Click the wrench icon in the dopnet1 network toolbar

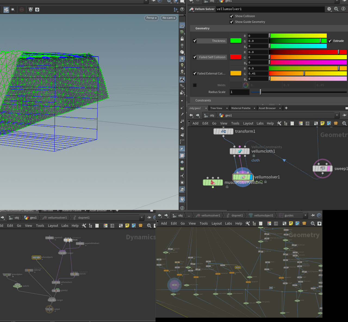tap(84, 226)
